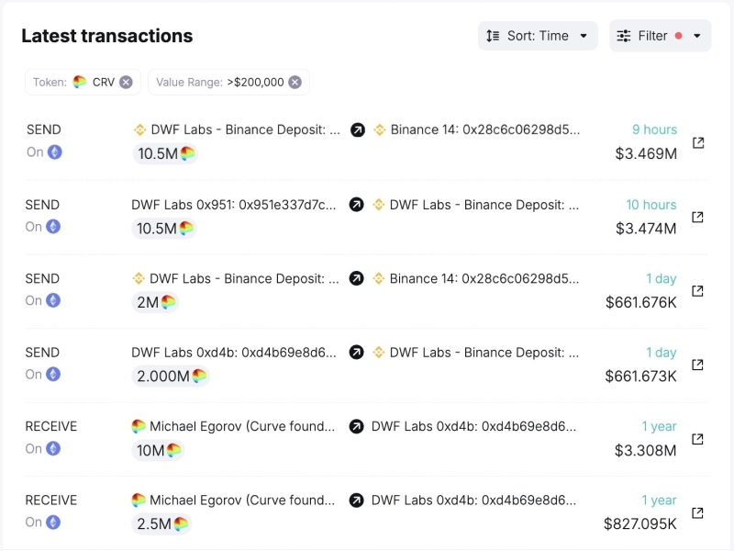734x551 pixels.
Task: Open the 9 hours transaction external link
Action: 698,143
